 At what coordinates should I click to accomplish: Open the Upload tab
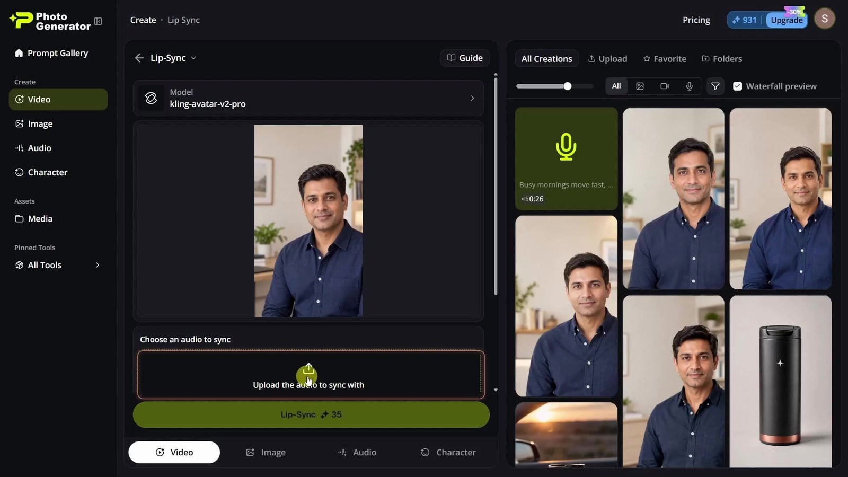pyautogui.click(x=607, y=59)
